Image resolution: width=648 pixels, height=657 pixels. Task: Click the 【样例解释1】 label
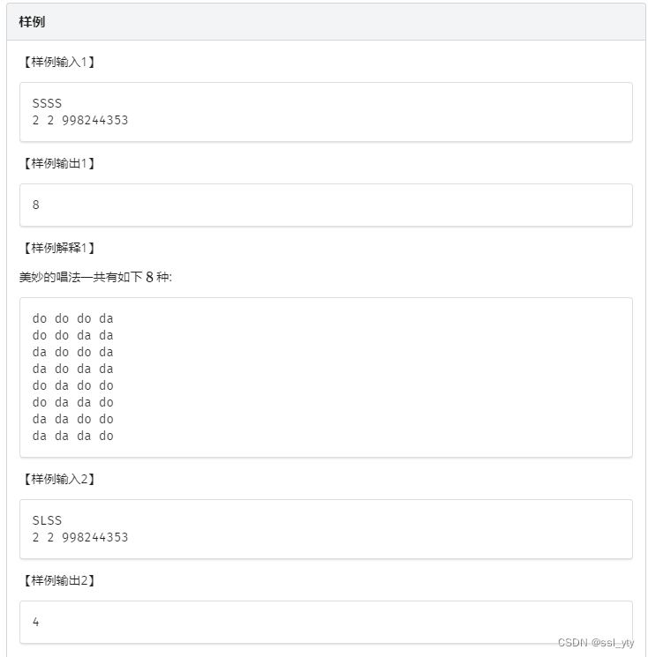[59, 248]
